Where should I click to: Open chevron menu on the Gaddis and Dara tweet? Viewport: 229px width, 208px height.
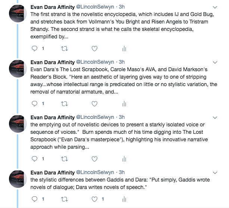pos(215,172)
